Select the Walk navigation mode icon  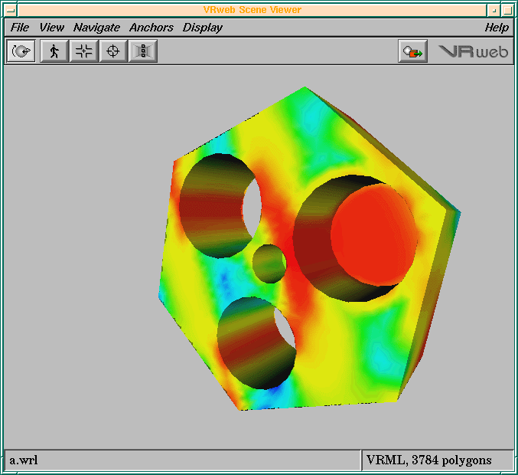point(54,51)
